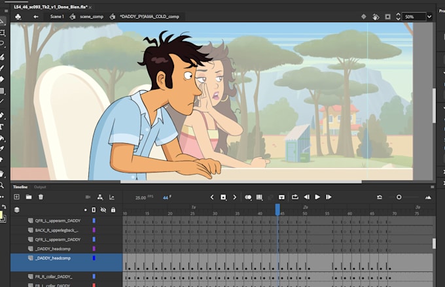Select DADDY_PYJAMA_COLD_comp in the breadcrumb

pos(150,17)
